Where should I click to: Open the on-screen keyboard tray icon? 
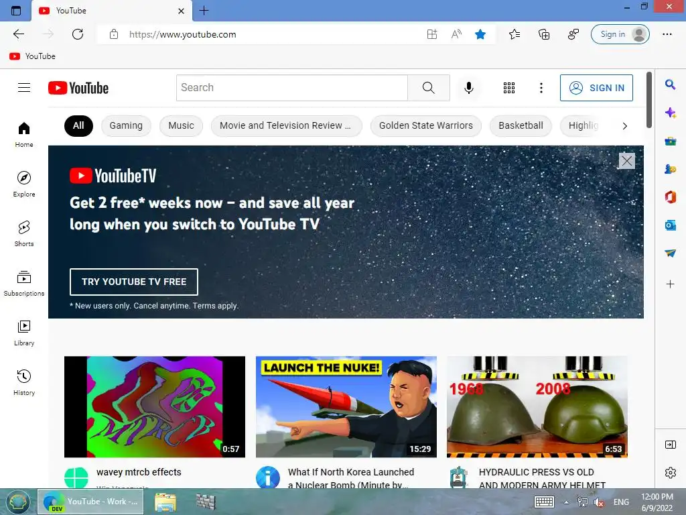pos(544,502)
